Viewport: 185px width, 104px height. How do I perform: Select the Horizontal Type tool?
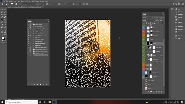(x=2, y=30)
